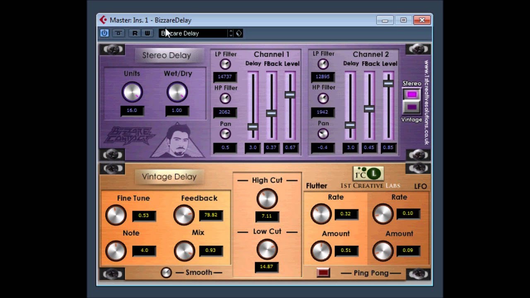Click Channel 1 LP value 14737
The height and width of the screenshot is (298, 530).
tap(225, 77)
